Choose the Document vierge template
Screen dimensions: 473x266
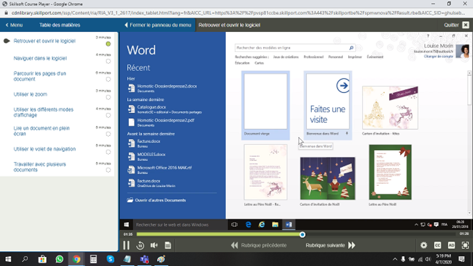pyautogui.click(x=265, y=105)
